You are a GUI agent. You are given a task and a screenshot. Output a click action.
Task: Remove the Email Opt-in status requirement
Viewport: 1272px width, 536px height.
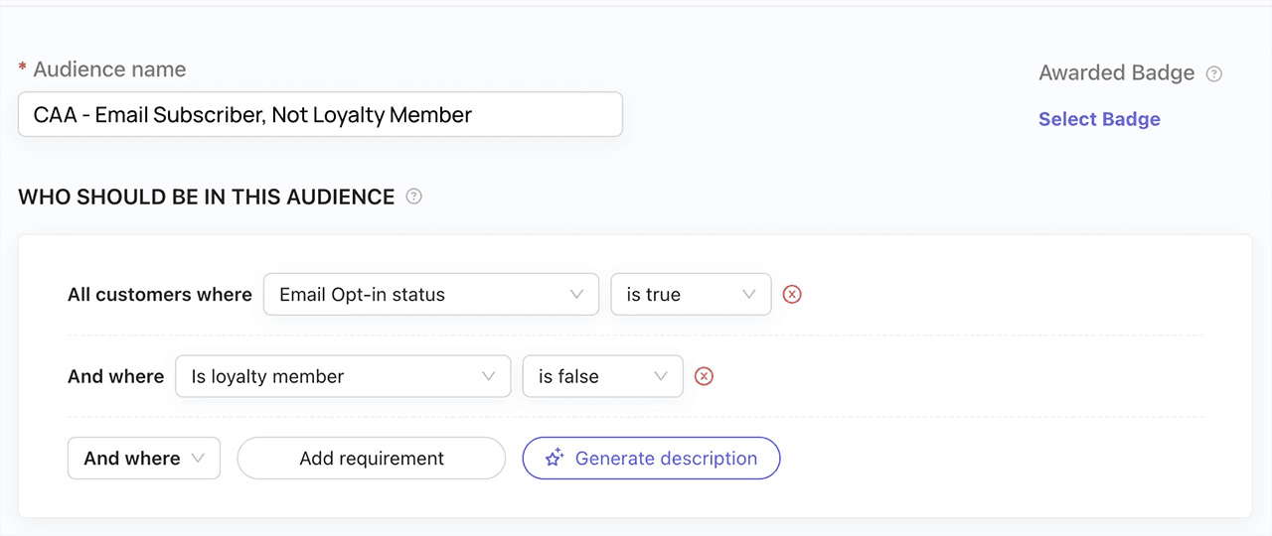(x=792, y=295)
